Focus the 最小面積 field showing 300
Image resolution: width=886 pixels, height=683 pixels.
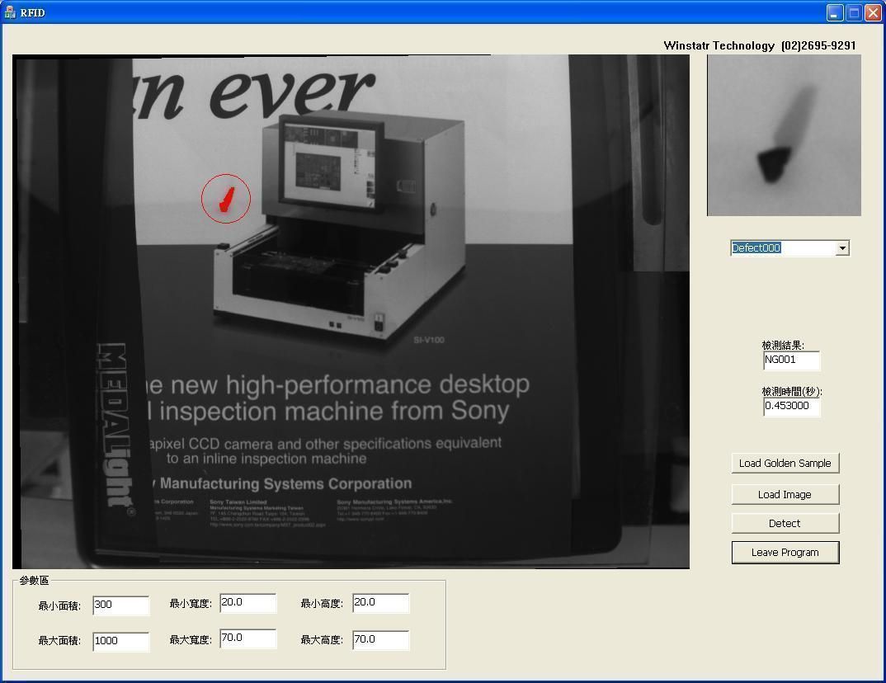click(x=121, y=605)
